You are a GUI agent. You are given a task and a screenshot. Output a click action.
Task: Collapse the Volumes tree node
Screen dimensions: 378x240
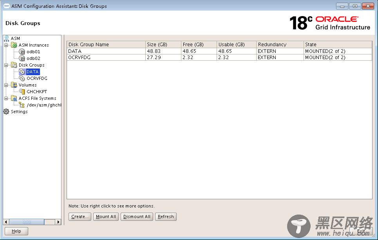6,85
